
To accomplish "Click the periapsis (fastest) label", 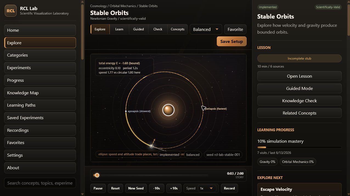I will coord(216,109).
